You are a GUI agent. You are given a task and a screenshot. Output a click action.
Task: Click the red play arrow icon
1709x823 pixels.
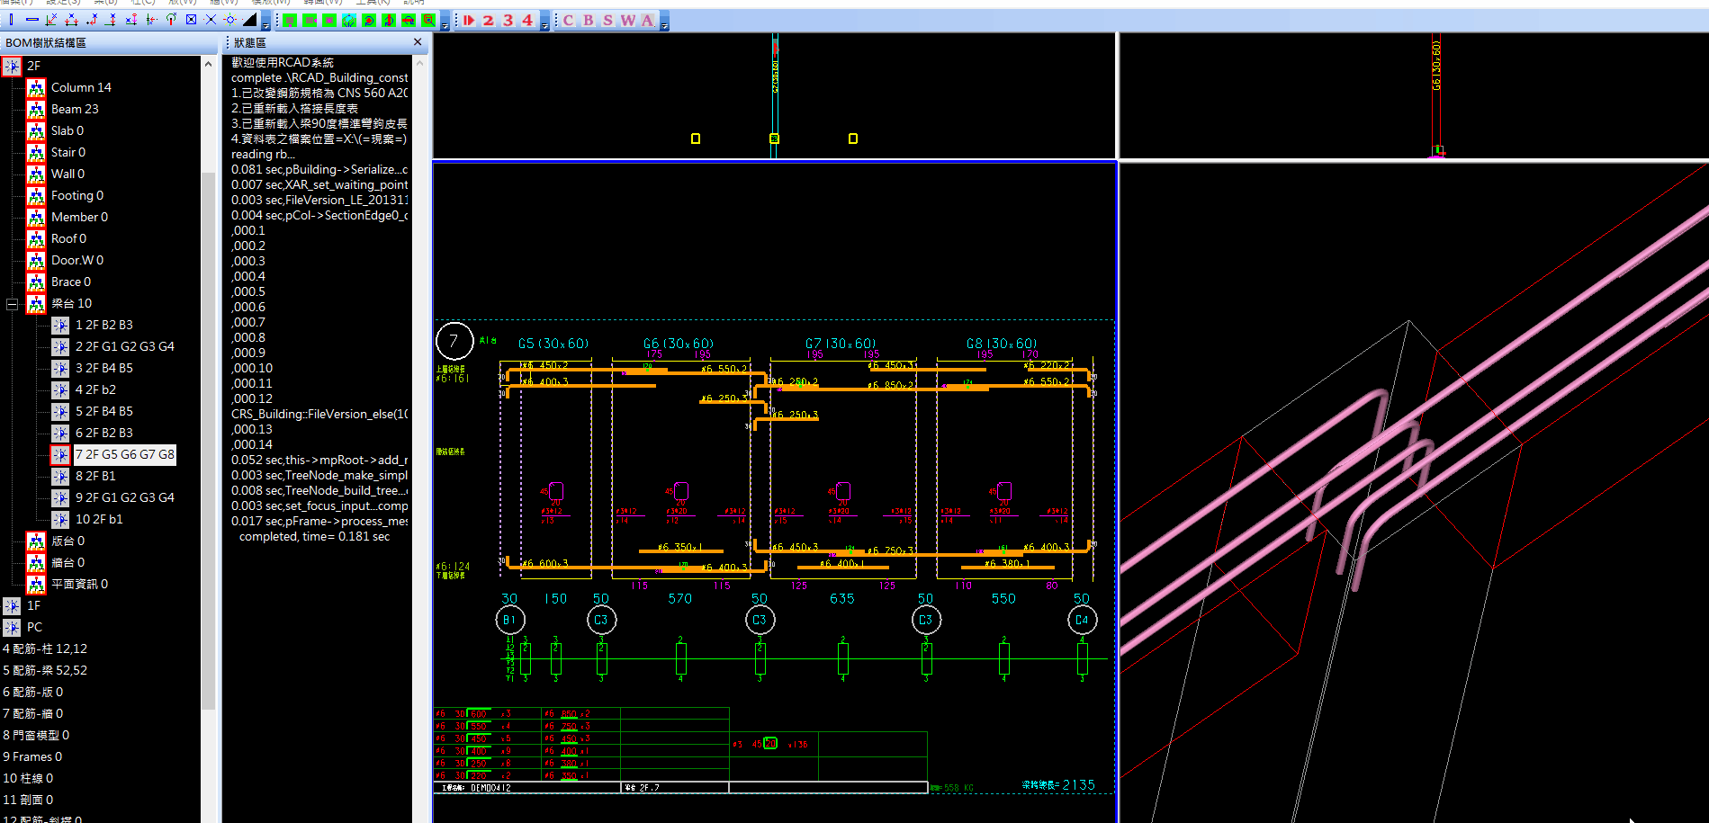coord(469,20)
